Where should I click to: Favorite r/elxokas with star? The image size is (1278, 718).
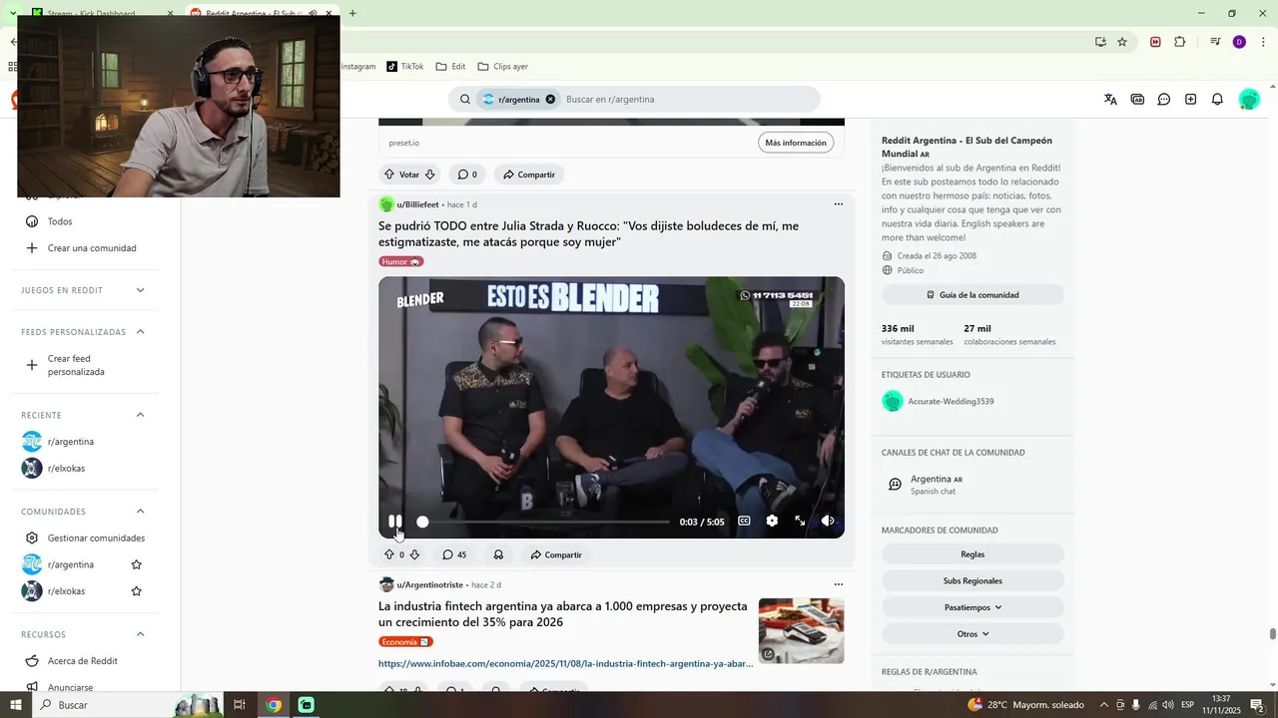coord(137,591)
